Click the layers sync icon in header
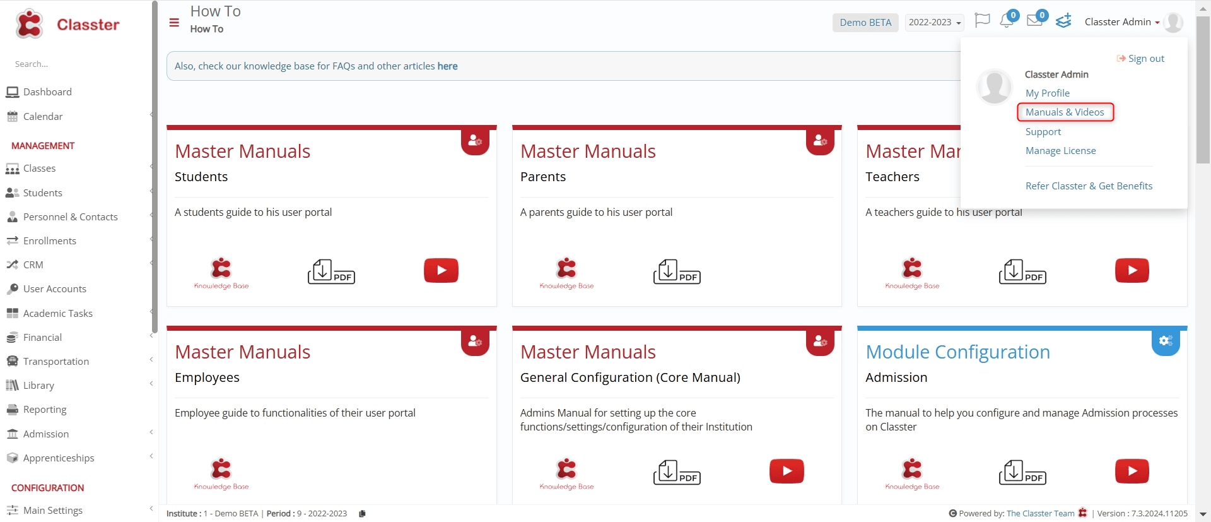 point(1064,21)
